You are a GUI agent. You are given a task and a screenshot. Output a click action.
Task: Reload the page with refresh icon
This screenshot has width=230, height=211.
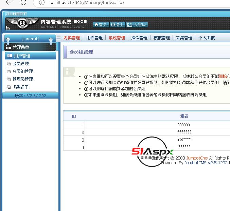click(x=23, y=2)
